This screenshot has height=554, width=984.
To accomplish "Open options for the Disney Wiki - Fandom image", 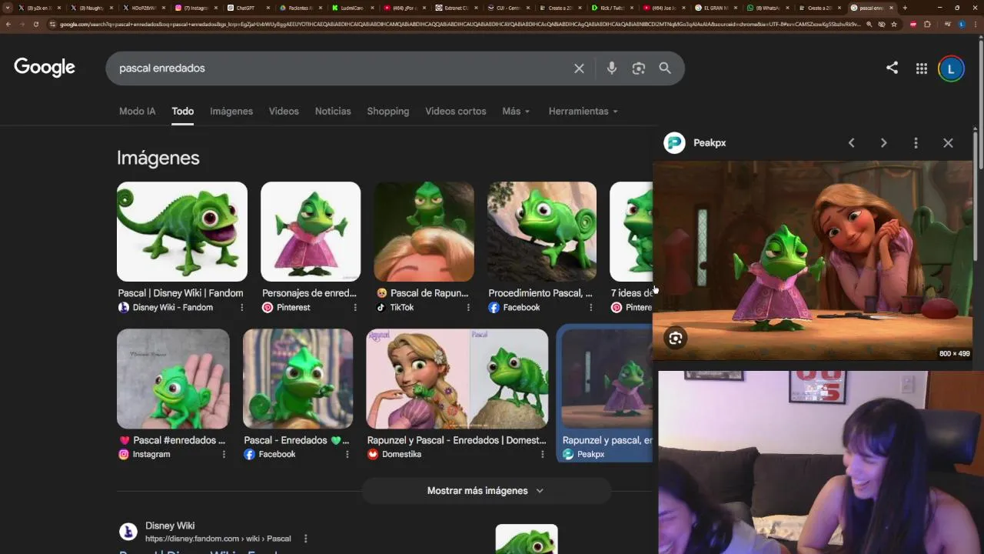I will (x=241, y=308).
